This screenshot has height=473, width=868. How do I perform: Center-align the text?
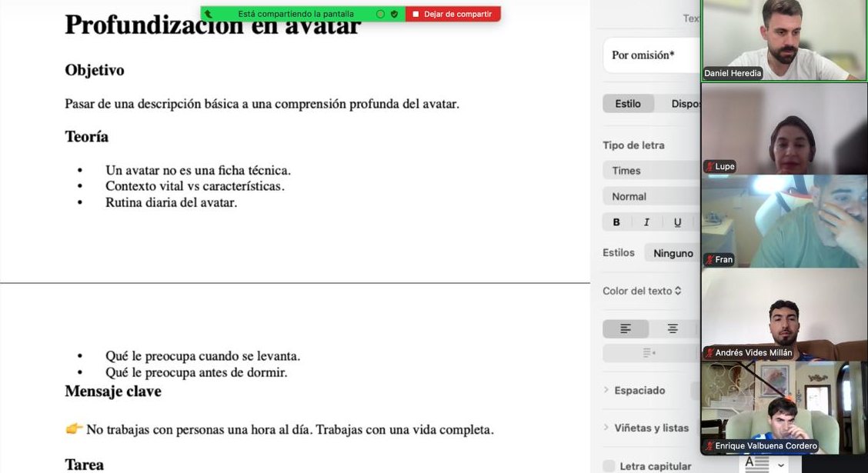pos(673,328)
